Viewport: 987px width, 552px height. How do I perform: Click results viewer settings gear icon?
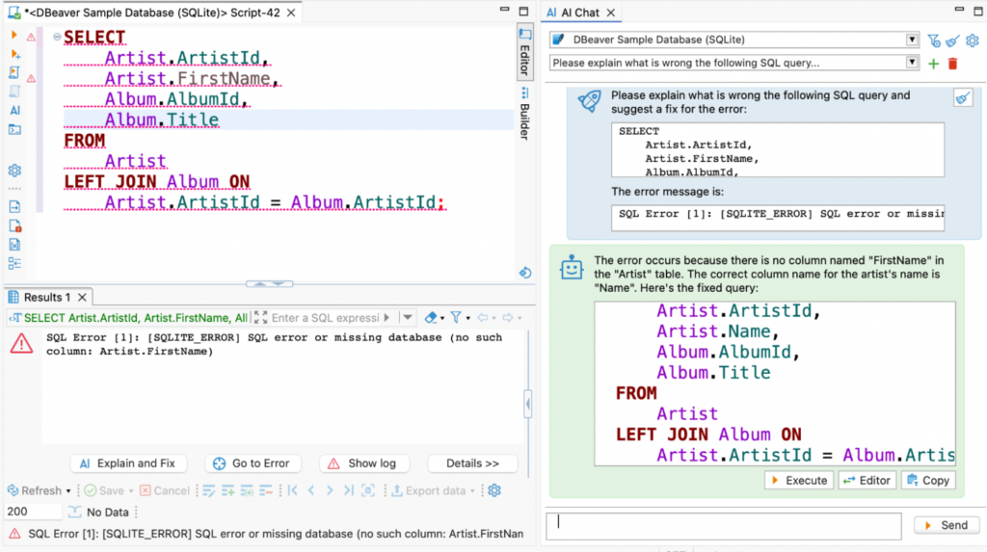point(494,490)
